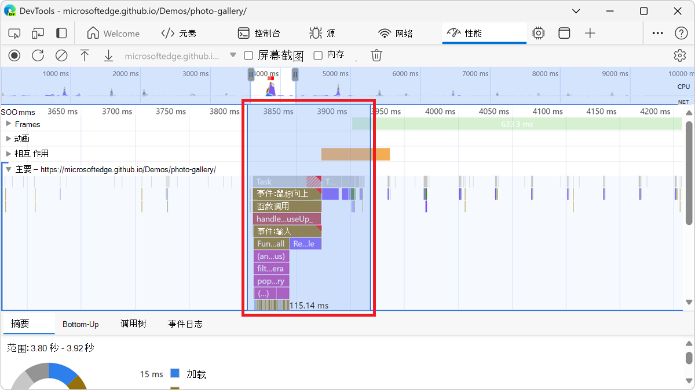This screenshot has height=390, width=695.
Task: Open capture settings gear icon
Action: point(679,55)
